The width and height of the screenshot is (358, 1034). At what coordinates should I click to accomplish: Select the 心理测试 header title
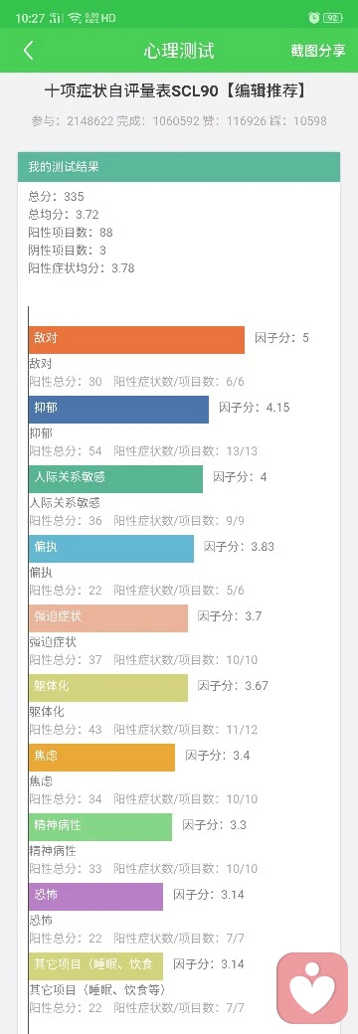[179, 51]
